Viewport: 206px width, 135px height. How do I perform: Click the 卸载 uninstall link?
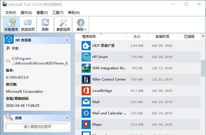(15, 48)
